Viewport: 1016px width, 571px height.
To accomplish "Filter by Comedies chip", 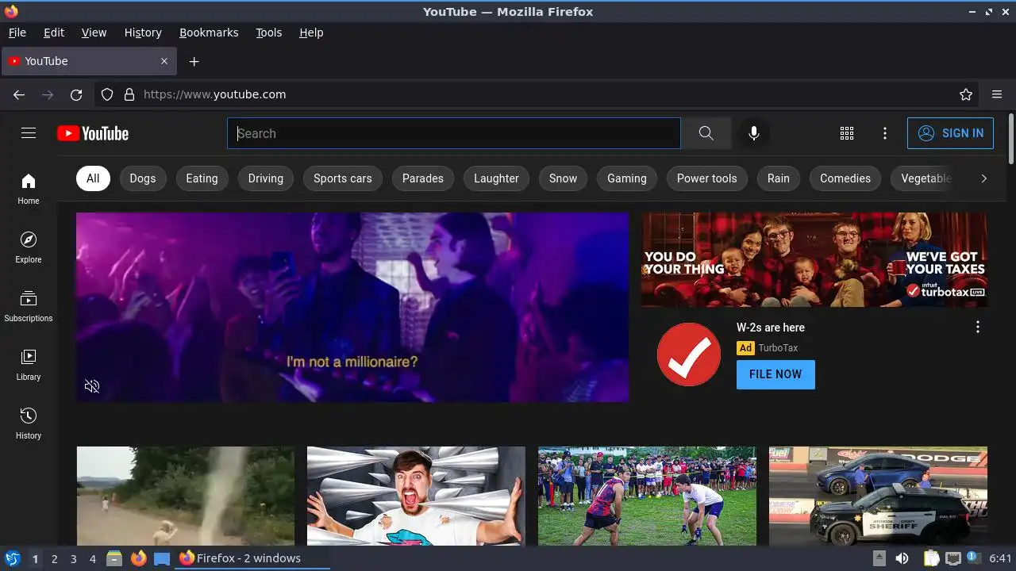I will click(845, 178).
